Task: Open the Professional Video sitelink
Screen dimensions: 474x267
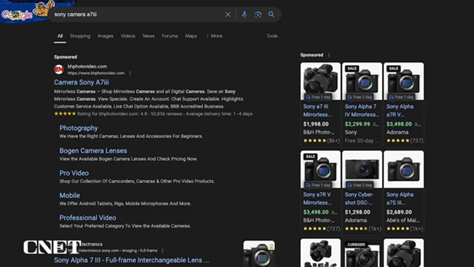Action: point(88,218)
